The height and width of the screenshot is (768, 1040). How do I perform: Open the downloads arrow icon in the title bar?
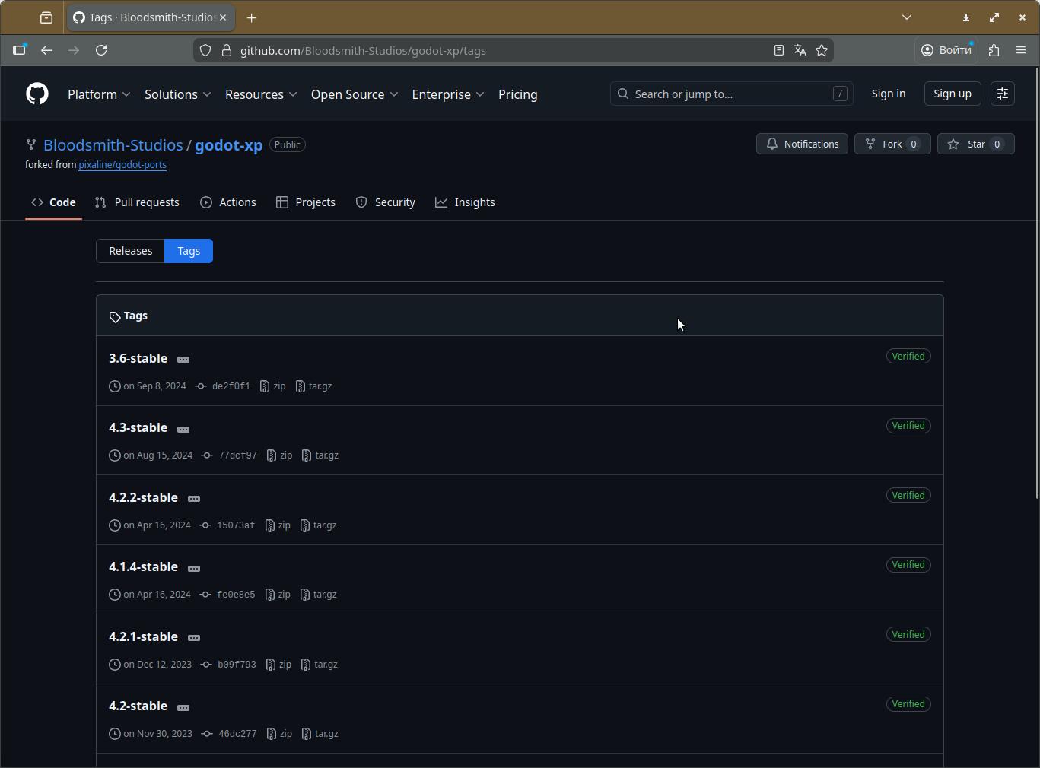[x=966, y=17]
